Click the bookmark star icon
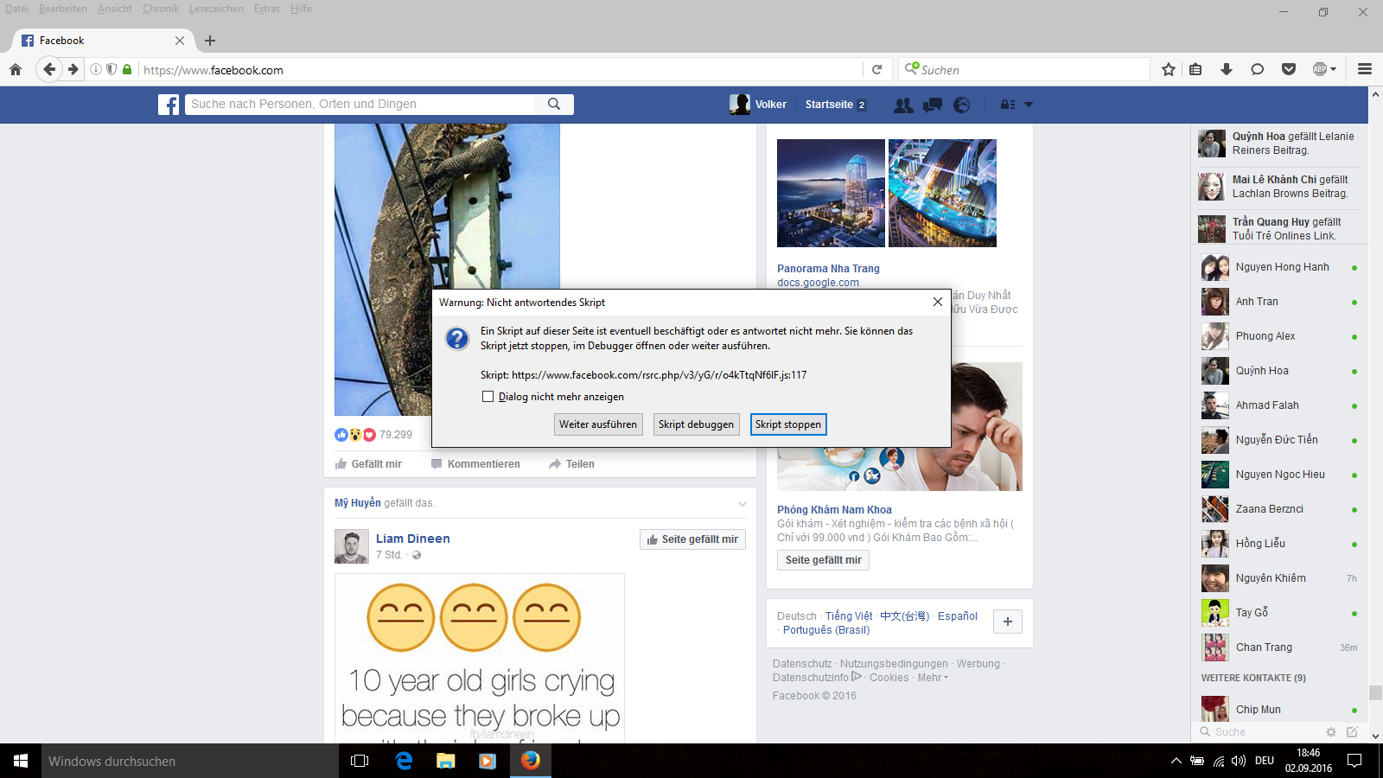 pos(1169,70)
